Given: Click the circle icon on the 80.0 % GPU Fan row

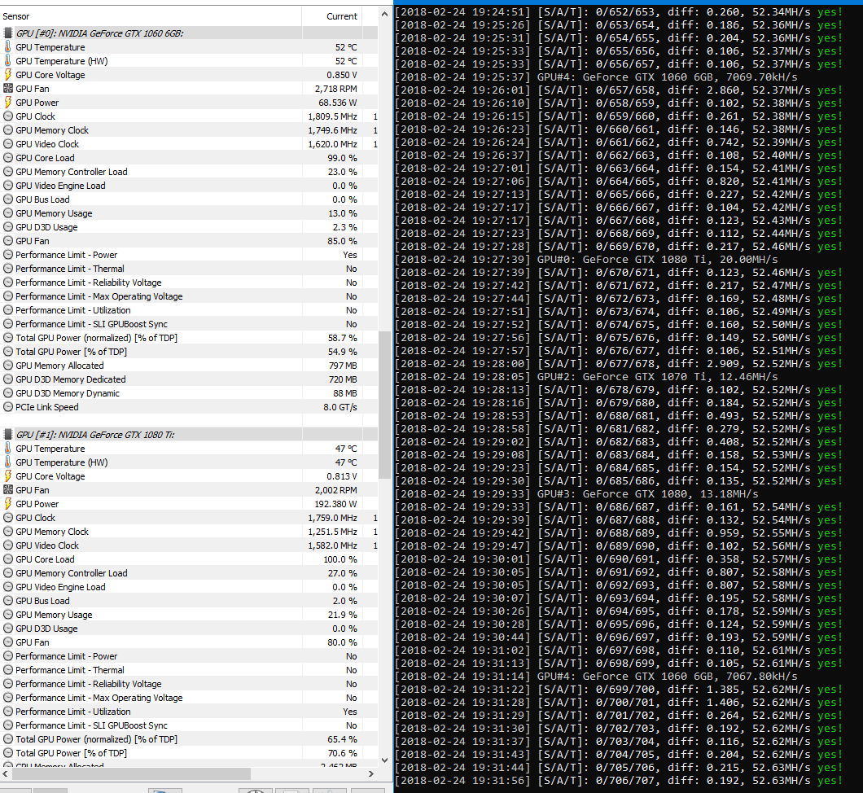Looking at the screenshot, I should (7, 642).
